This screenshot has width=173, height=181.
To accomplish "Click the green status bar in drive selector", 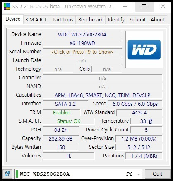I will pos(17,174).
